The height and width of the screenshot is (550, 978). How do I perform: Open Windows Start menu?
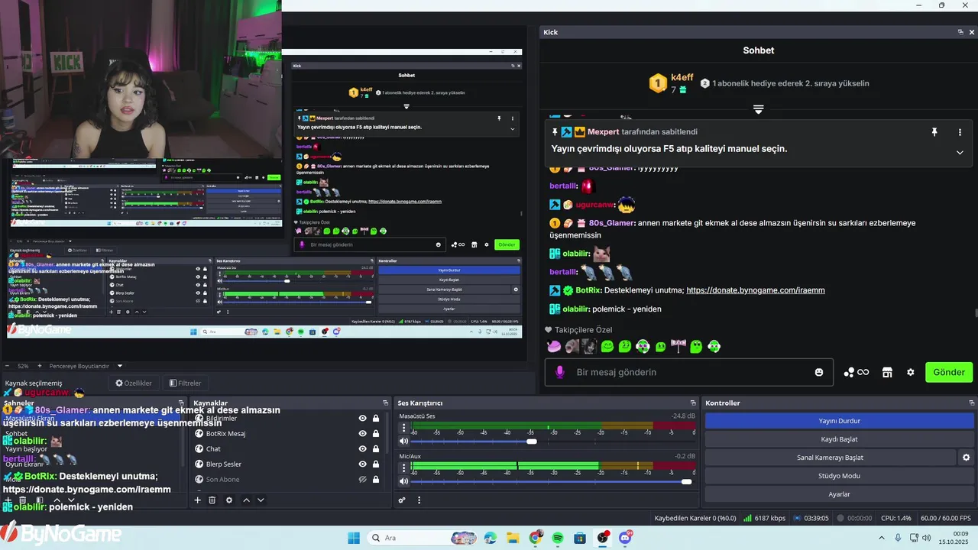(354, 538)
